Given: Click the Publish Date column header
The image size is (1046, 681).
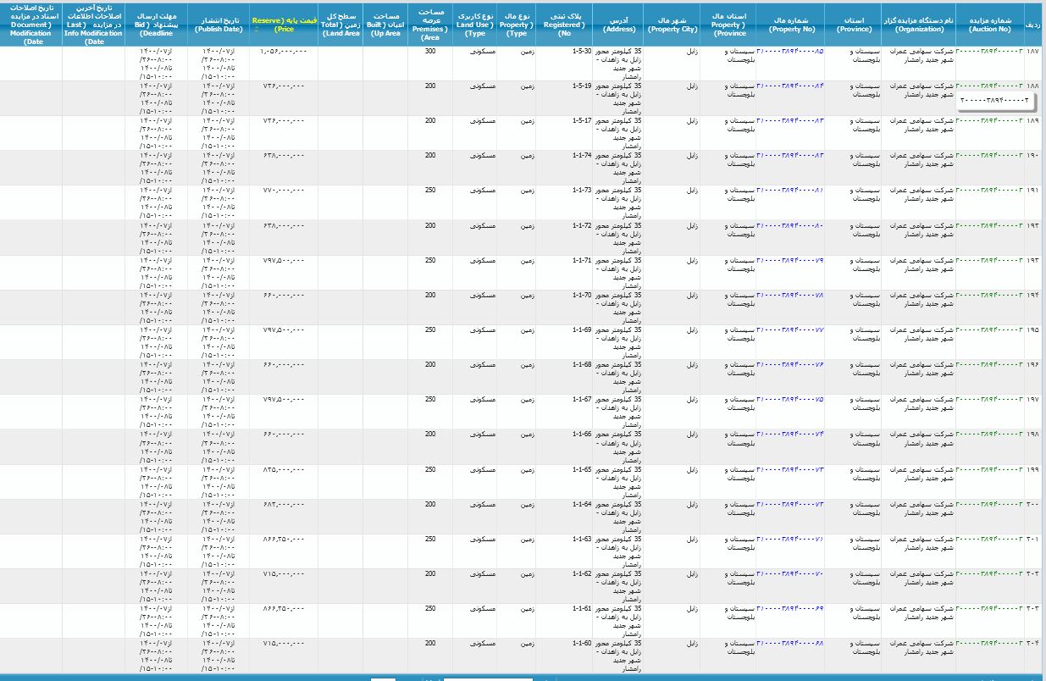Looking at the screenshot, I should (x=219, y=24).
